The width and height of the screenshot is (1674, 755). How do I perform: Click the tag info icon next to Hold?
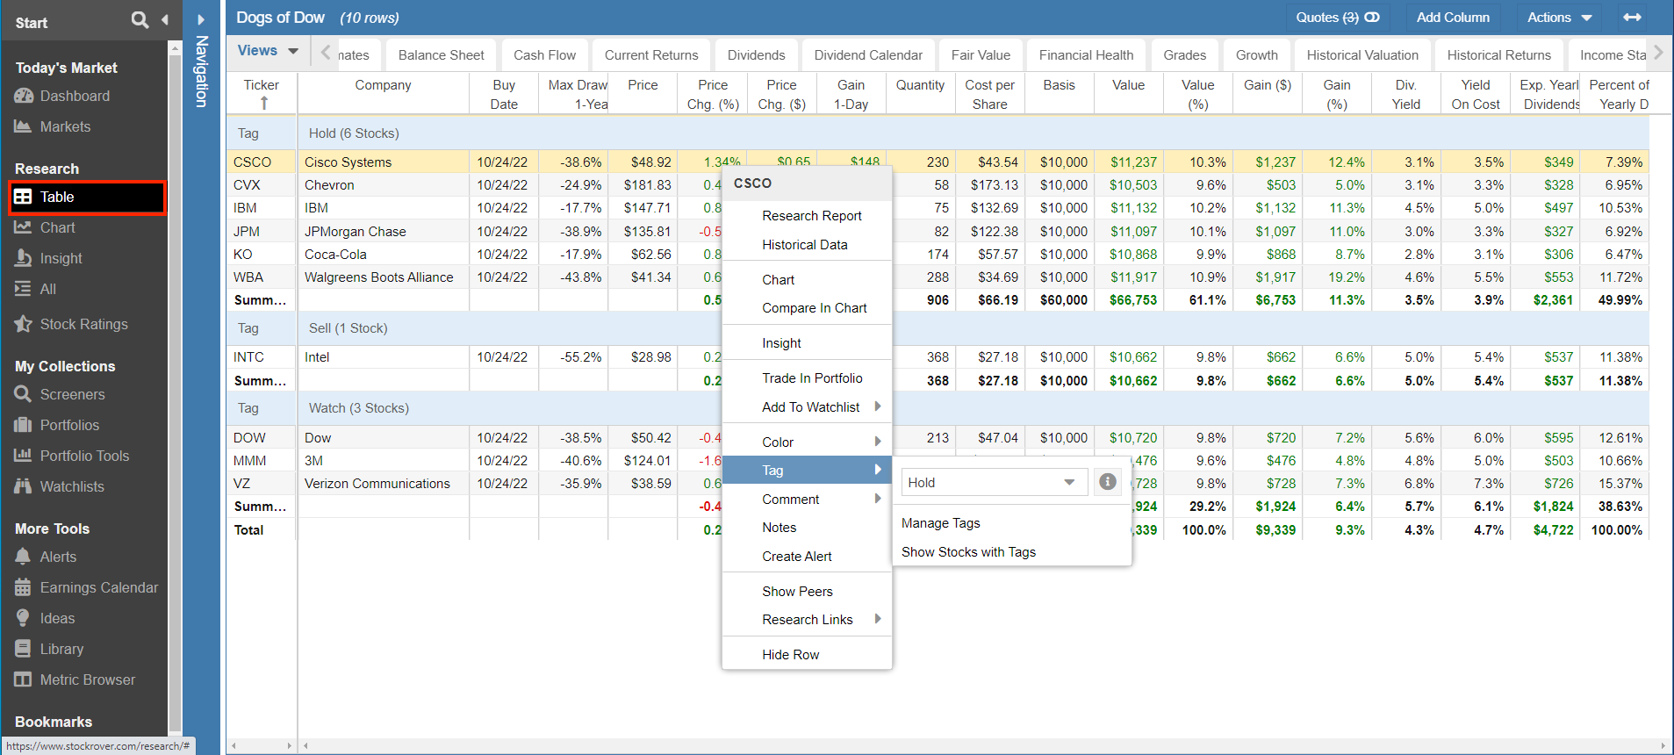[1108, 482]
